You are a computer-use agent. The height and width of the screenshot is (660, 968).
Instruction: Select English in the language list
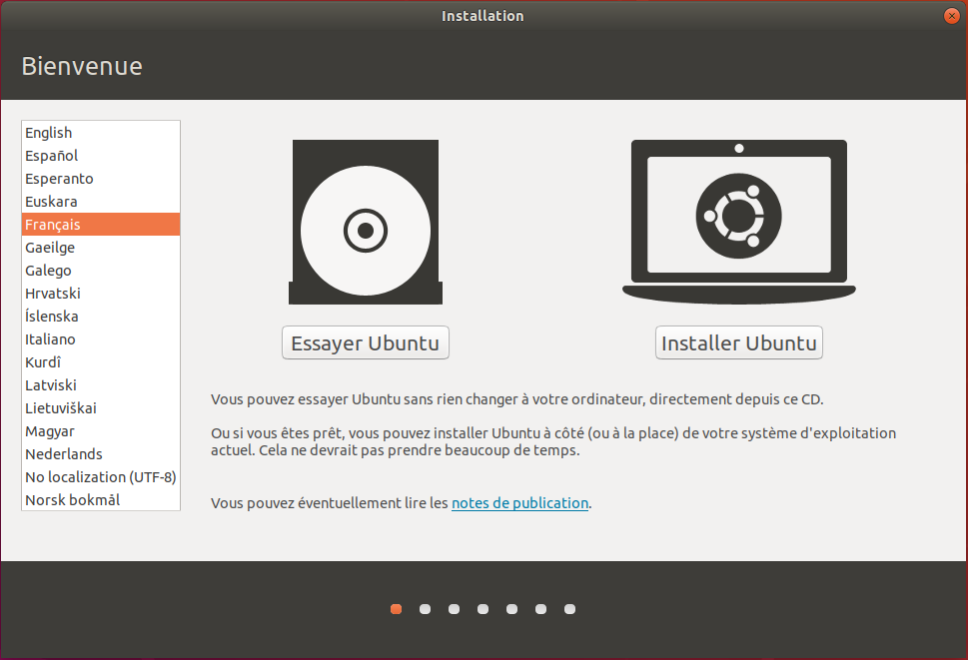coord(49,133)
